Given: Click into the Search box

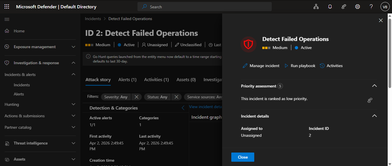Looking at the screenshot, I should [204, 7].
